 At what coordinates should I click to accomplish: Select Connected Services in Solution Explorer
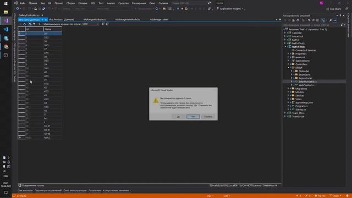pos(306,50)
